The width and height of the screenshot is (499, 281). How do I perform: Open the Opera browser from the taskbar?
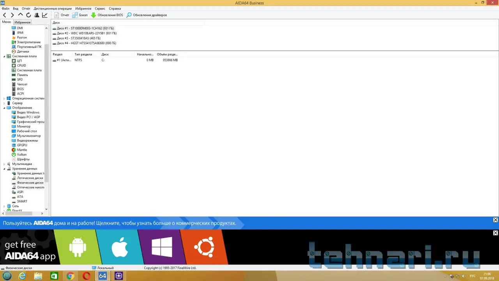(x=86, y=276)
